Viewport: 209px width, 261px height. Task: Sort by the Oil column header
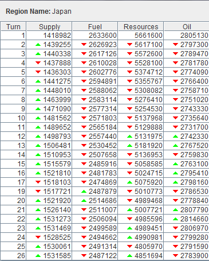click(x=187, y=26)
